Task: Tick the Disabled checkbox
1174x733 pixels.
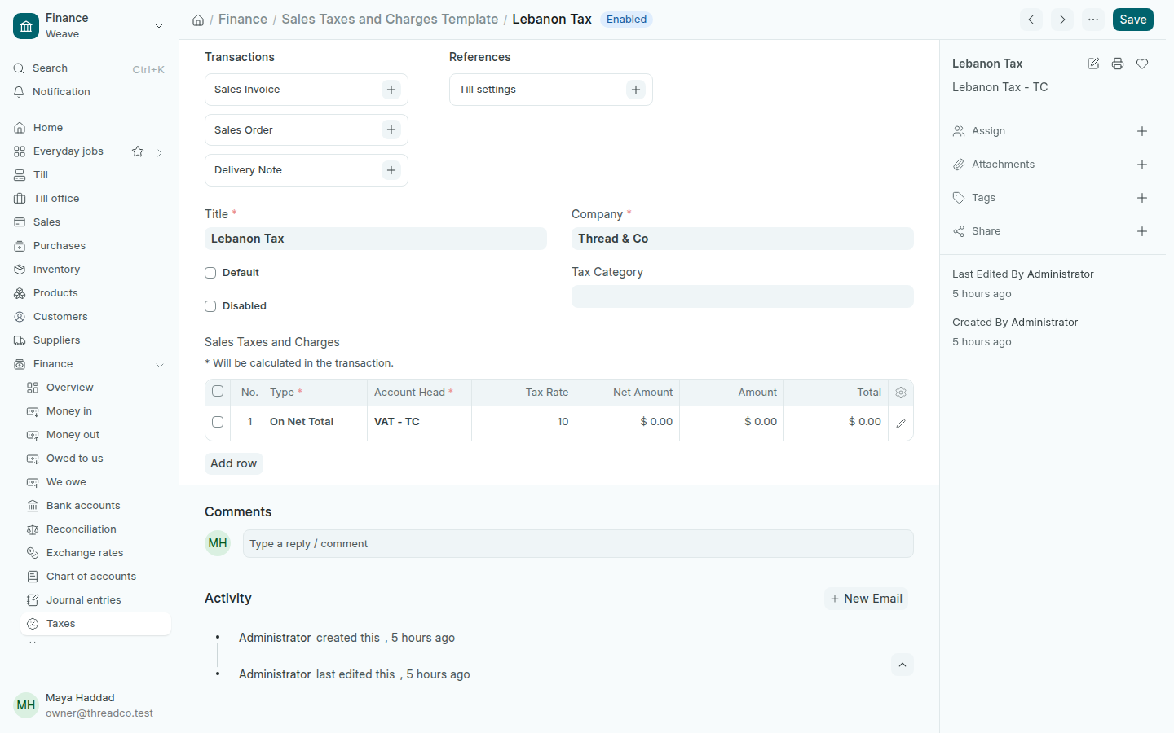Action: (210, 306)
